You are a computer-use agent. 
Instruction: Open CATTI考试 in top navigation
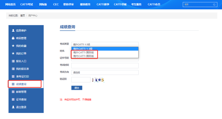coord(27,4)
